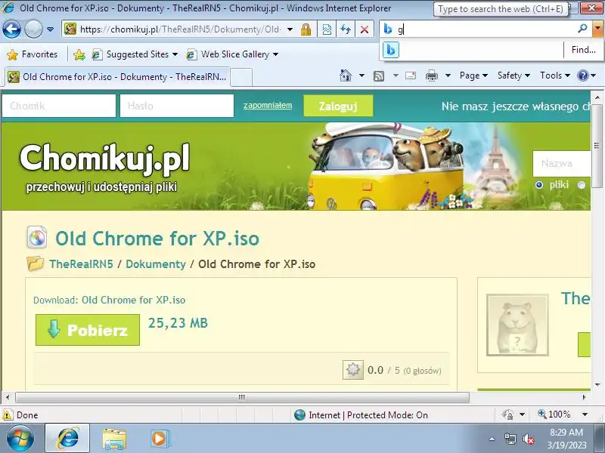Open the Tools menu
Image resolution: width=605 pixels, height=453 pixels.
click(555, 75)
